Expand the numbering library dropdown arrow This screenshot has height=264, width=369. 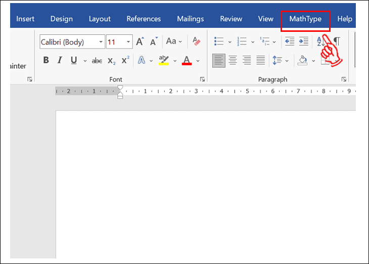point(253,42)
